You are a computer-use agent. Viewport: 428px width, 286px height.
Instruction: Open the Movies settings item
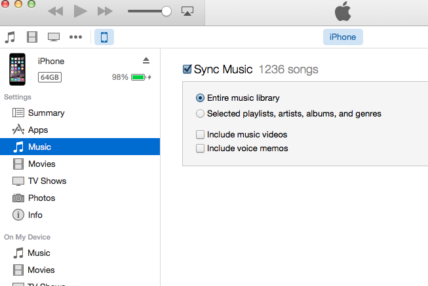click(x=80, y=164)
